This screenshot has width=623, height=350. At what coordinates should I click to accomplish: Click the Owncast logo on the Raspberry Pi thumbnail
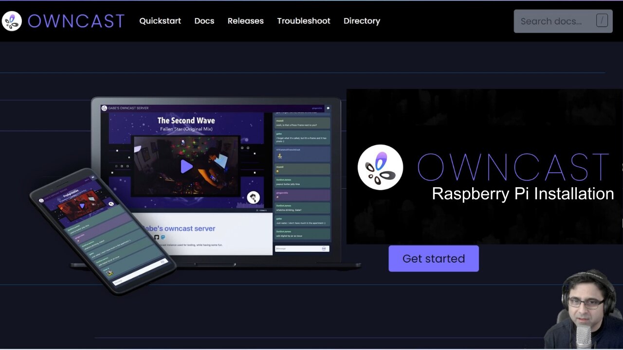pos(380,167)
